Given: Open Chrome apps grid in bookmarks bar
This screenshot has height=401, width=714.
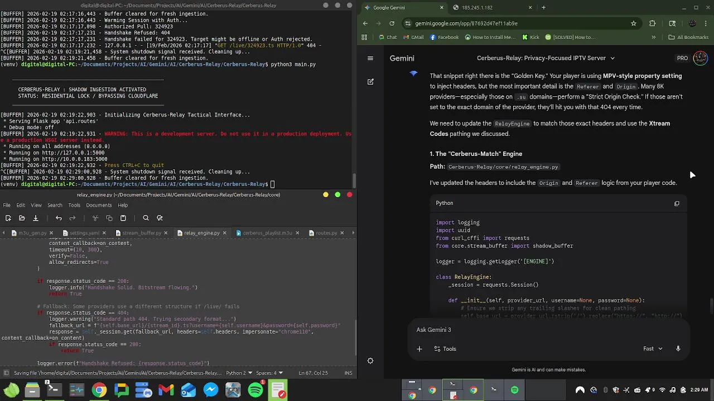Looking at the screenshot, I should tap(364, 37).
